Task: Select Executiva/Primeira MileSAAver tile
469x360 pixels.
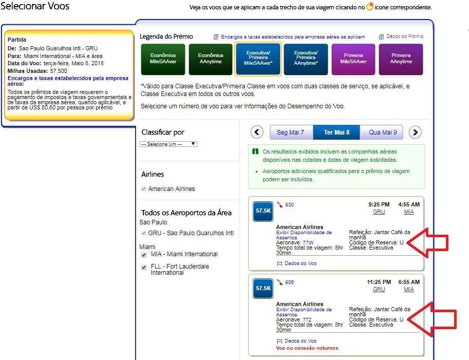Action: point(258,59)
